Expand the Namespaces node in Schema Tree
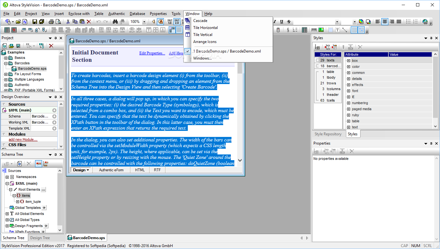 tap(7, 177)
